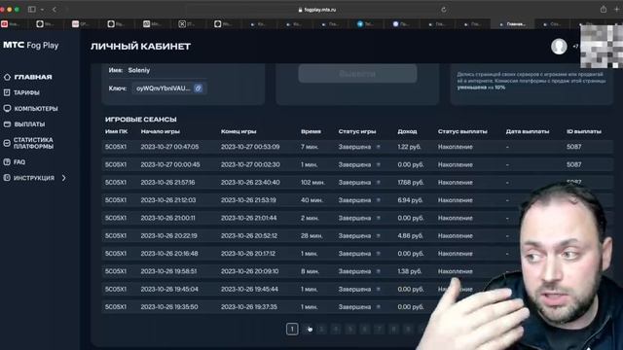The width and height of the screenshot is (623, 350).
Task: Click the Начало игры column header
Action: 160,131
